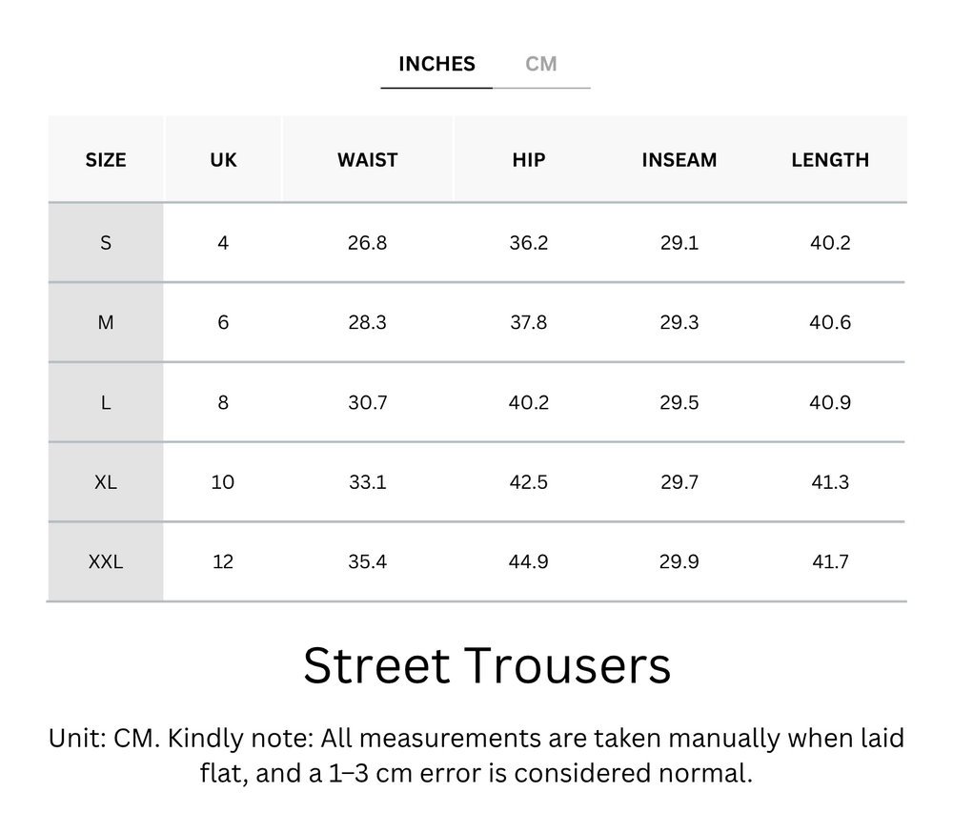
Task: Select the XL size row label
Action: pyautogui.click(x=105, y=482)
